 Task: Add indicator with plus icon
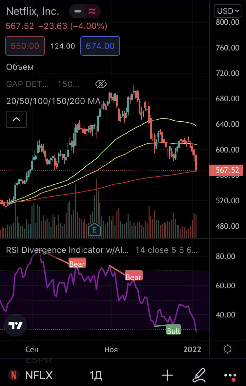168,376
